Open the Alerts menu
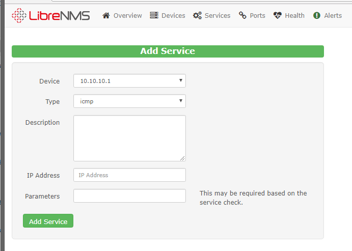 point(333,15)
